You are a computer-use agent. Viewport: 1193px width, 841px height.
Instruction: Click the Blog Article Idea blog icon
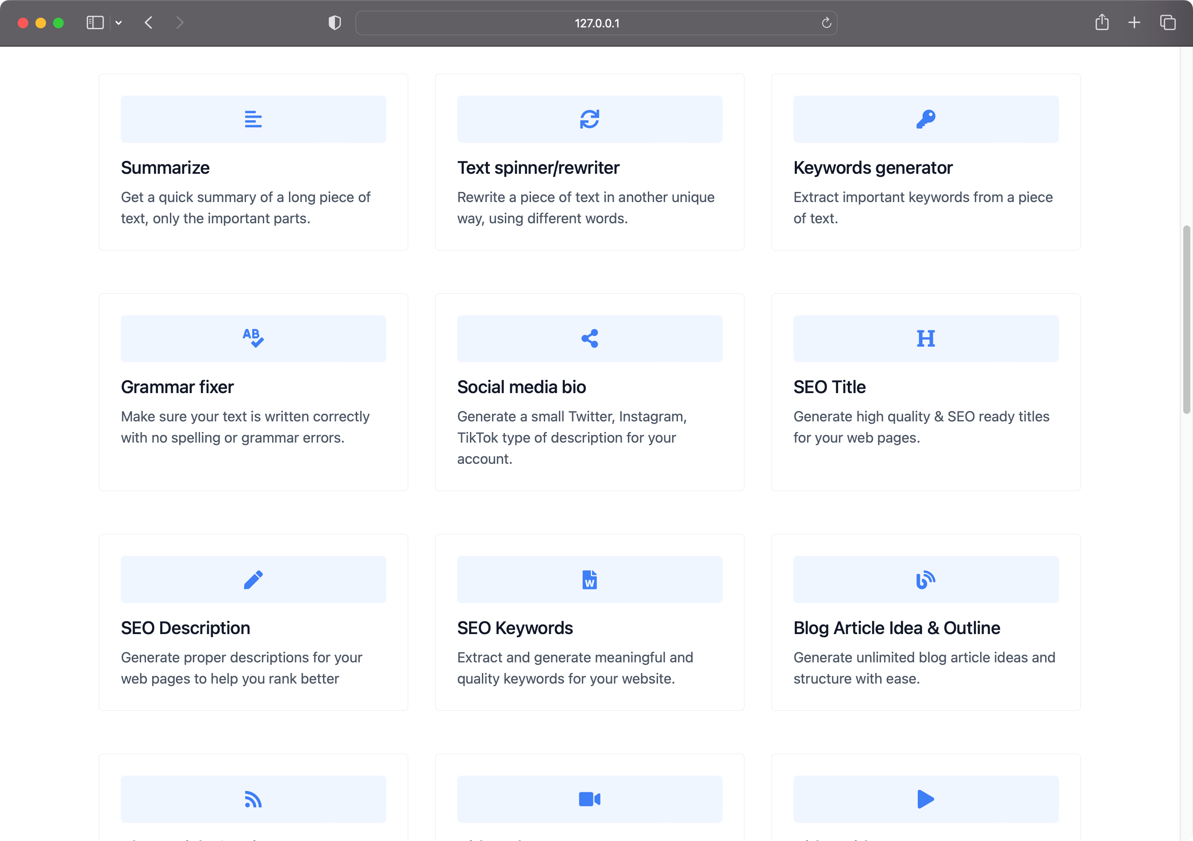tap(925, 579)
